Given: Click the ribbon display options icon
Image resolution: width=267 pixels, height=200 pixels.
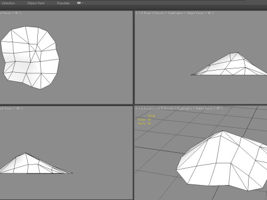Looking at the screenshot, I should tap(80, 3).
